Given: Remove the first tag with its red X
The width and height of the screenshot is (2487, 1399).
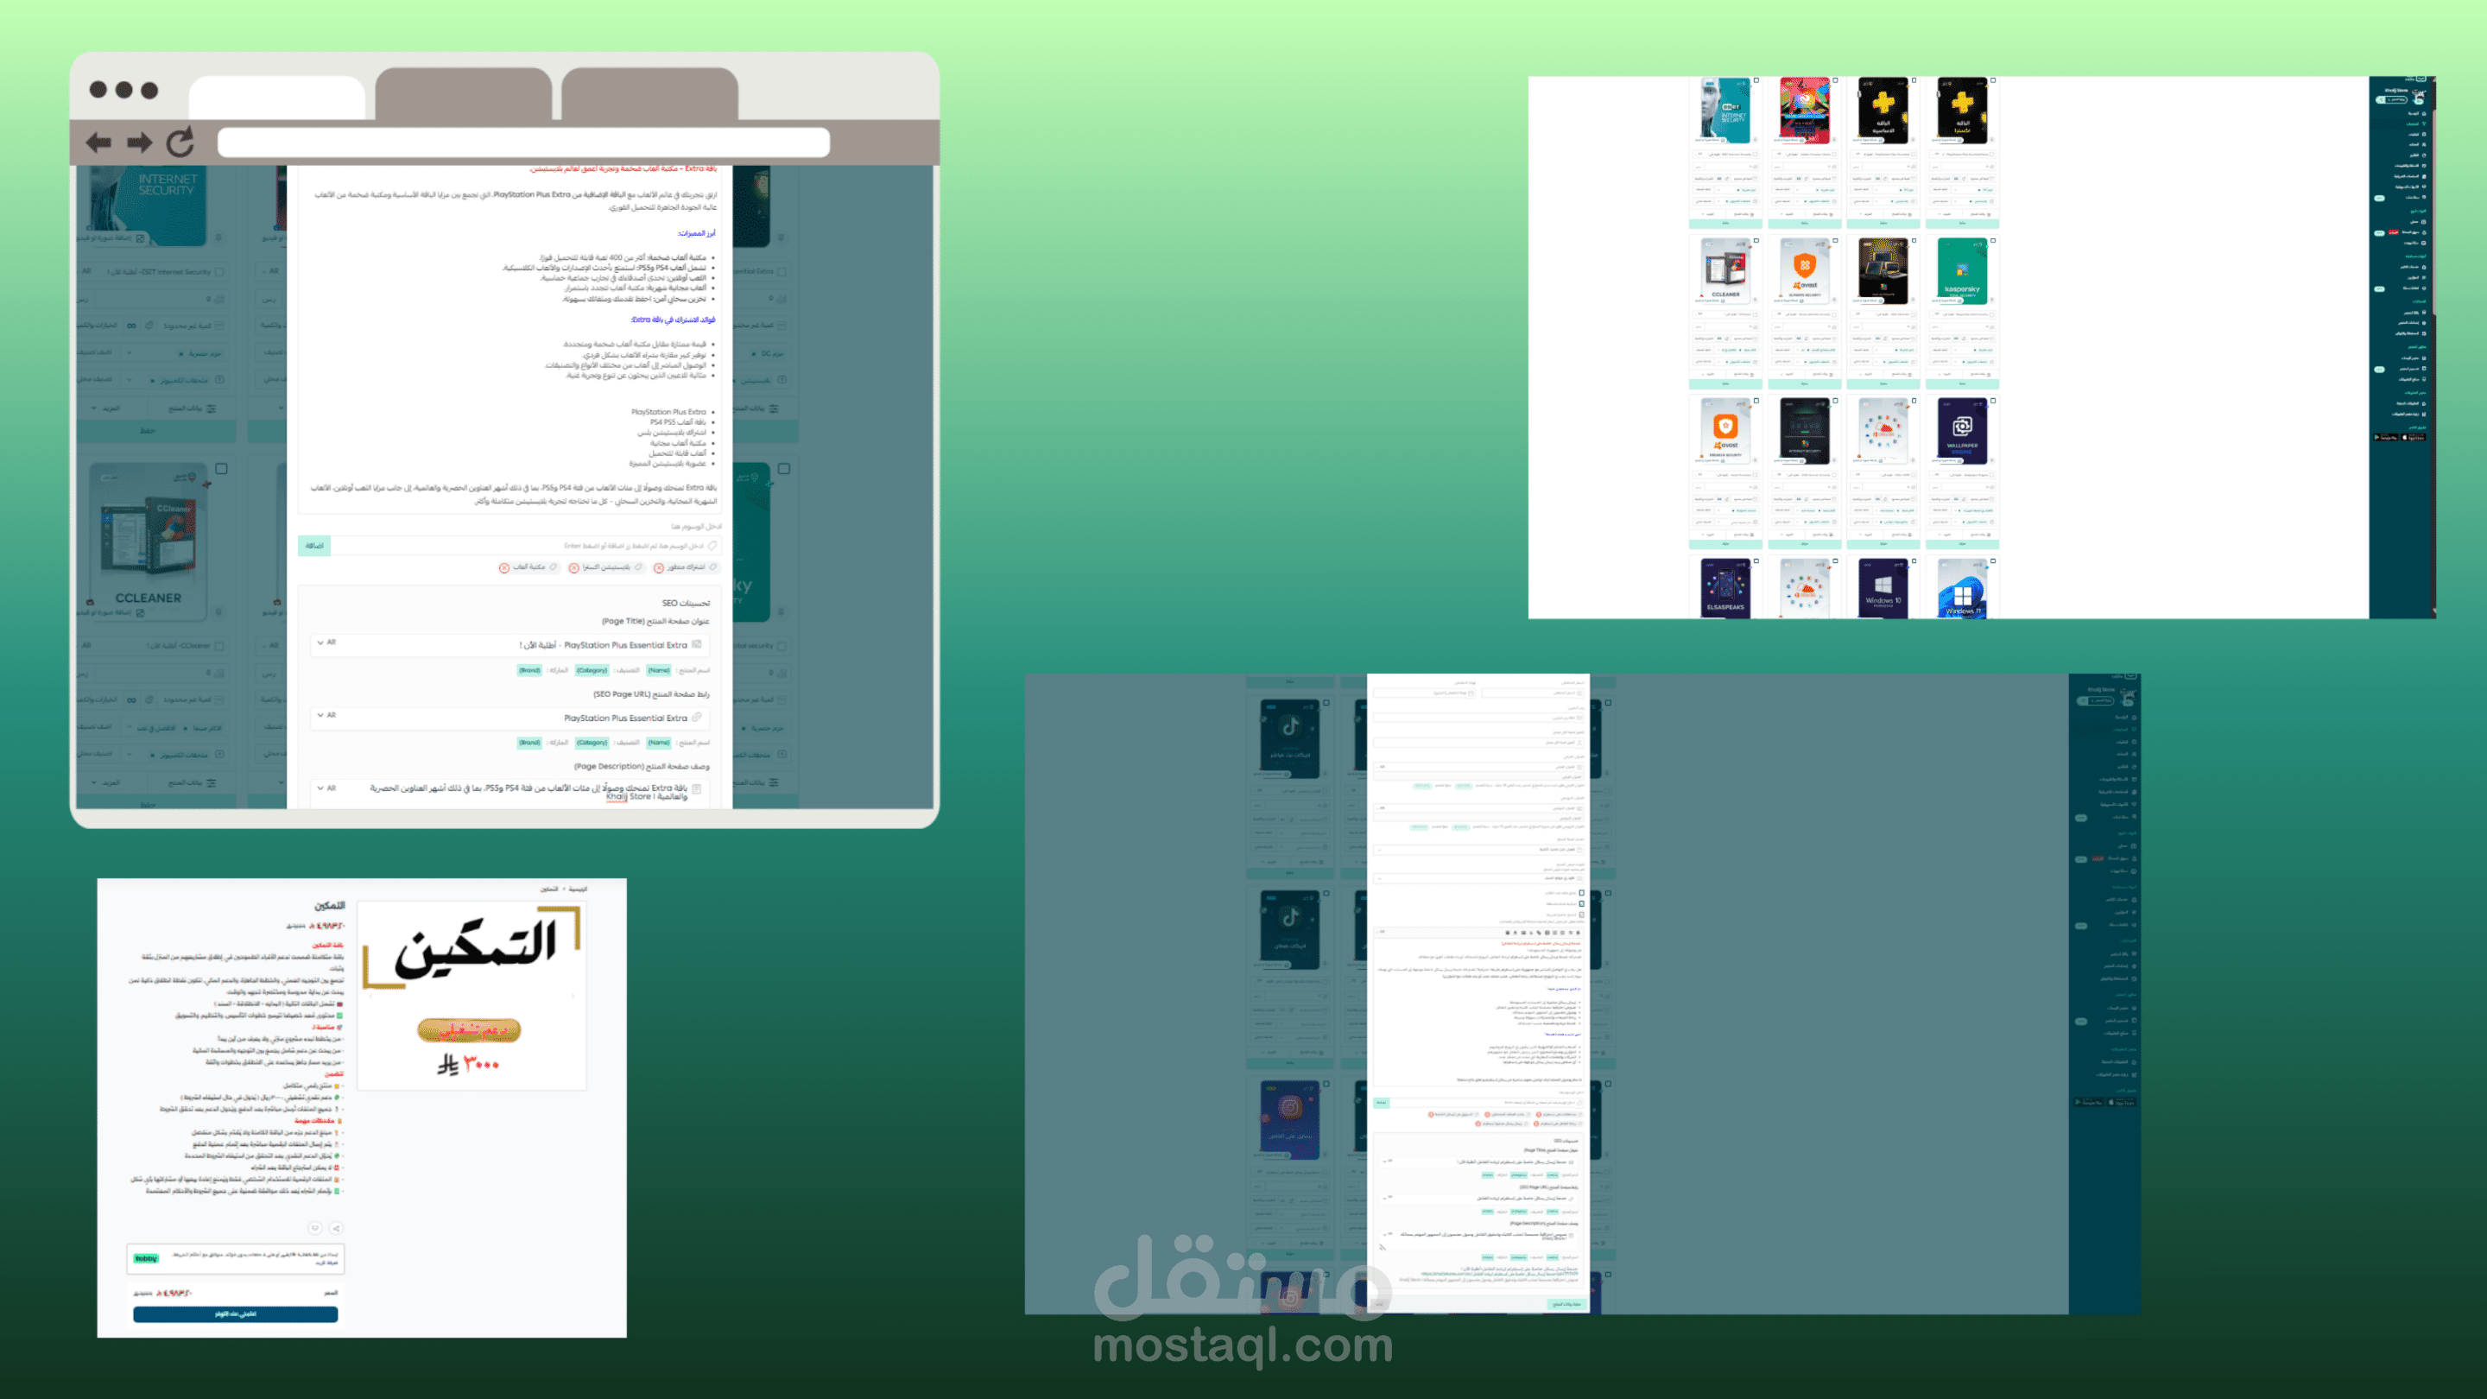Looking at the screenshot, I should [660, 567].
